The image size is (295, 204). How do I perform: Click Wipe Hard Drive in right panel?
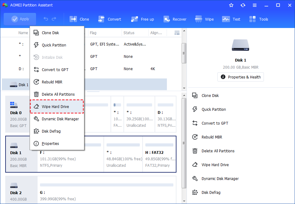pos(210,165)
